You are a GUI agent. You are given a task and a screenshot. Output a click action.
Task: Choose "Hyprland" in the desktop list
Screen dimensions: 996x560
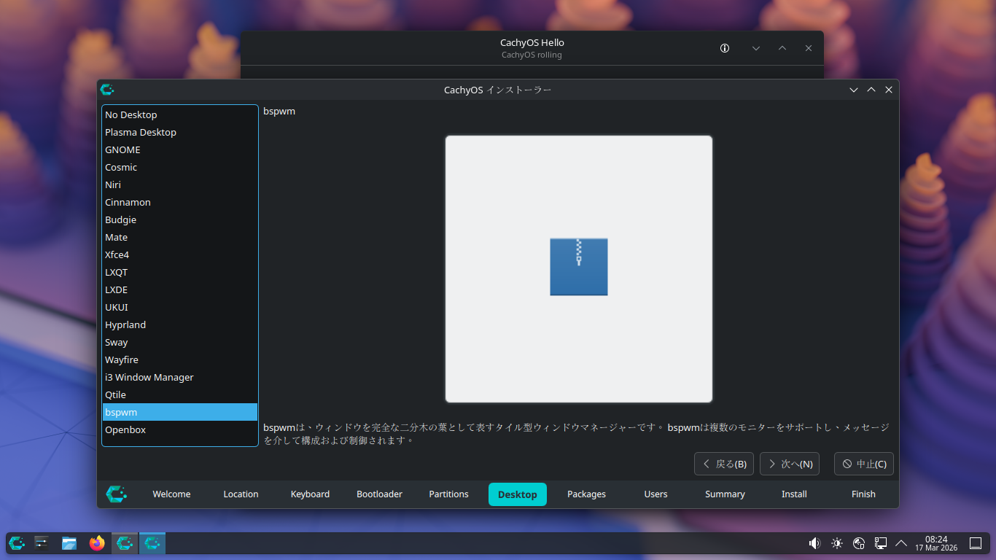coord(180,324)
